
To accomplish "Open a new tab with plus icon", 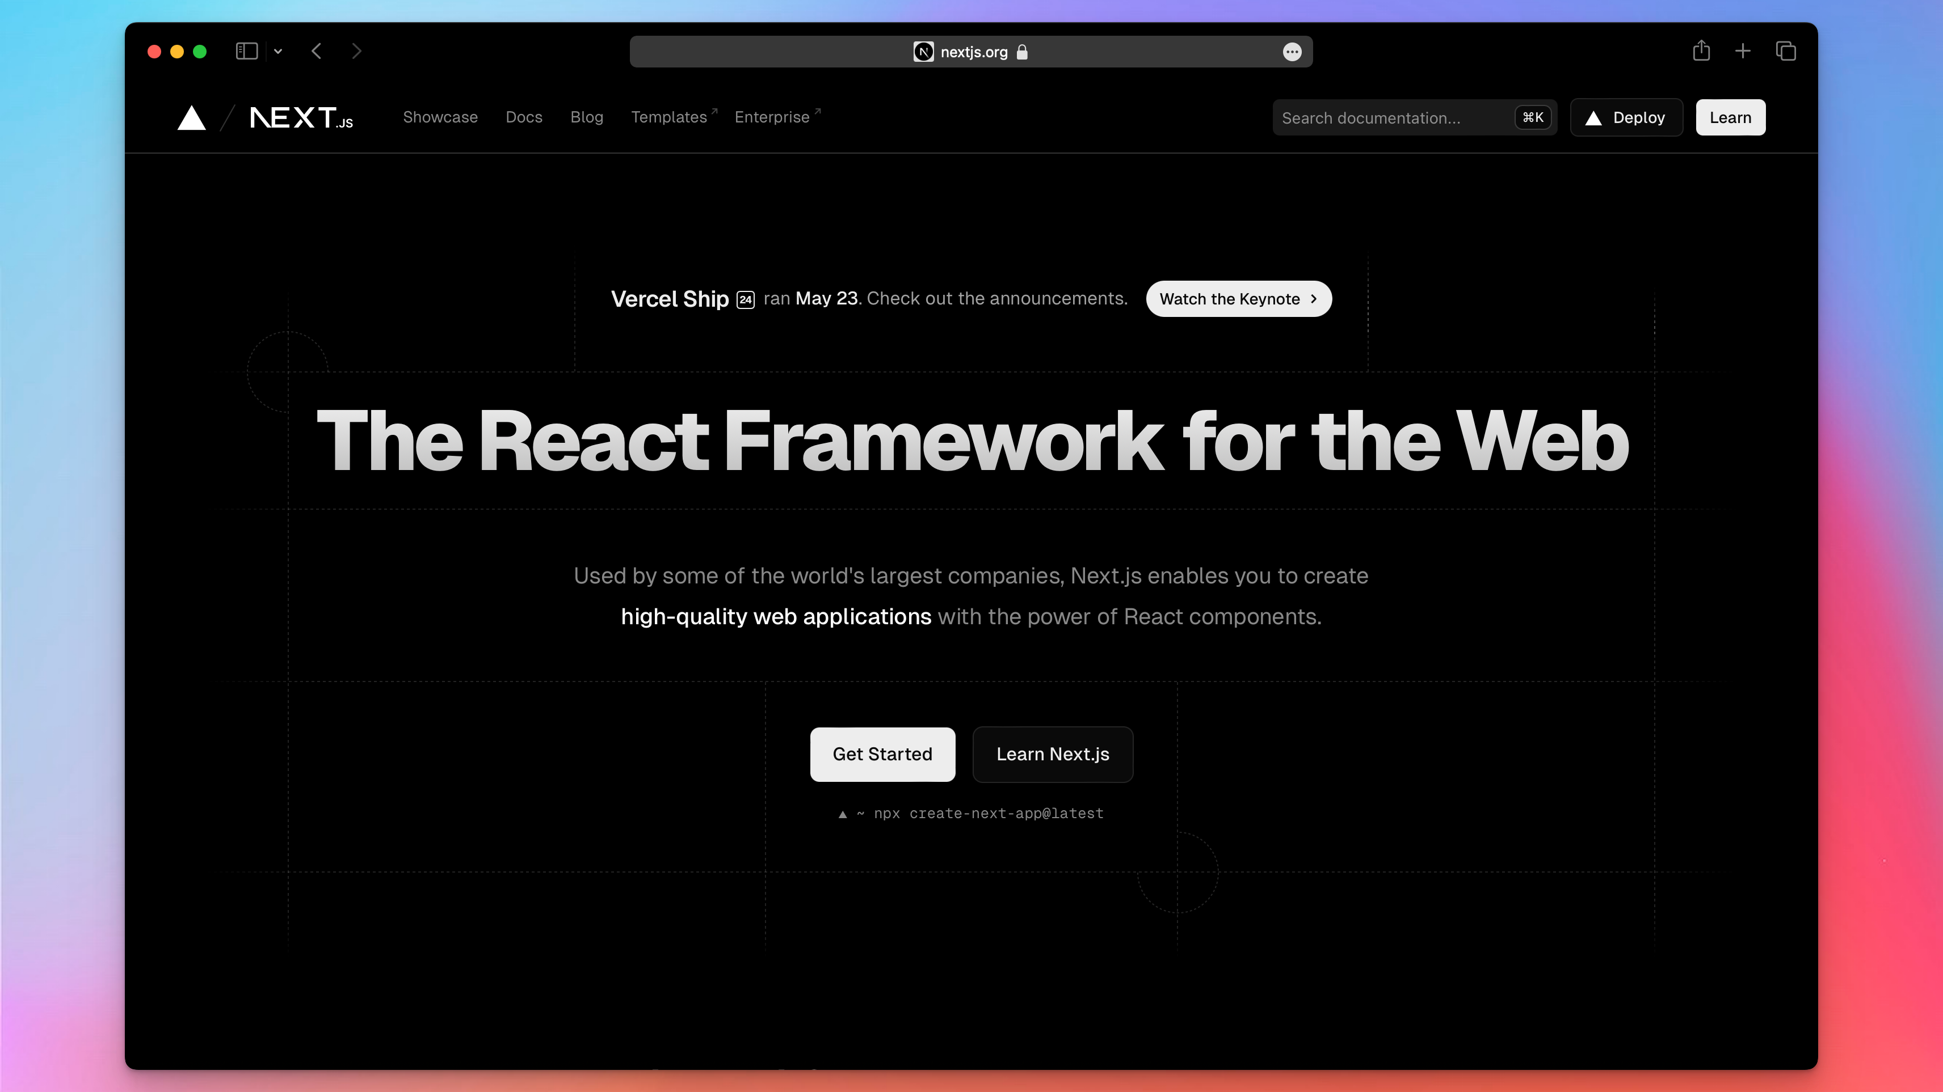I will pyautogui.click(x=1742, y=51).
